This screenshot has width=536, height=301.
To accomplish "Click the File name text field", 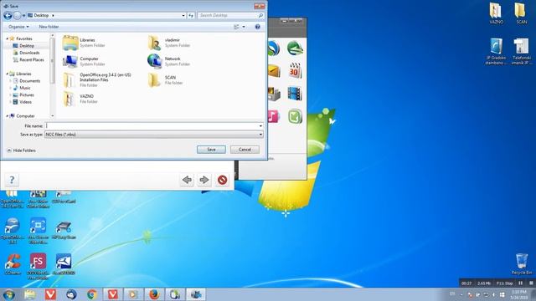I will tap(152, 126).
